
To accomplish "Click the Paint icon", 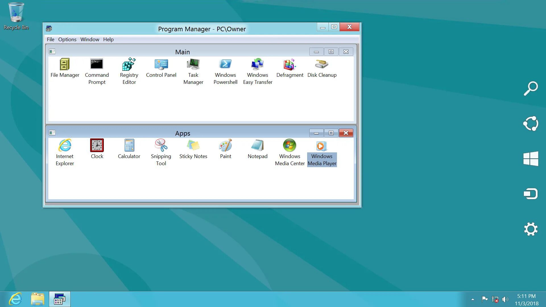I will [225, 146].
